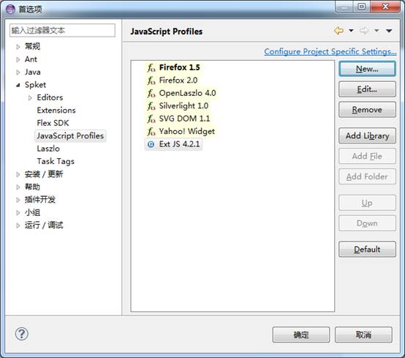Select Extensions in the Spket tree
405x358 pixels.
56,111
